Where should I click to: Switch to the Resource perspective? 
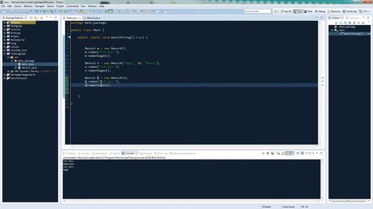(334, 12)
